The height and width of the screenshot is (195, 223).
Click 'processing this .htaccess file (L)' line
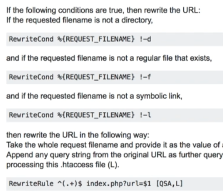tap(63, 165)
